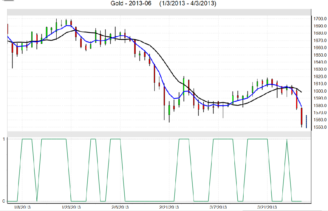This screenshot has height=211, width=328.
Task: Click the indicator panel's 0 axis label
Action: pyautogui.click(x=3, y=201)
